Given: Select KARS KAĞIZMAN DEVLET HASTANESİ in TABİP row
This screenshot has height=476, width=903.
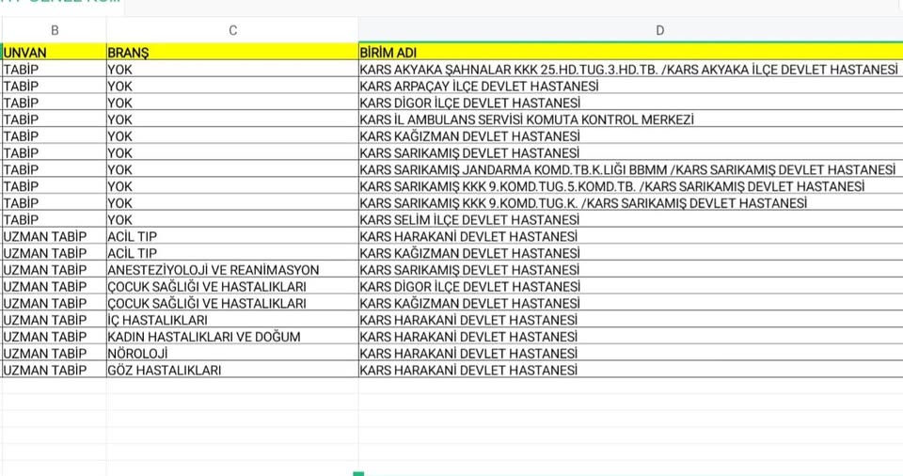Looking at the screenshot, I should click(630, 136).
